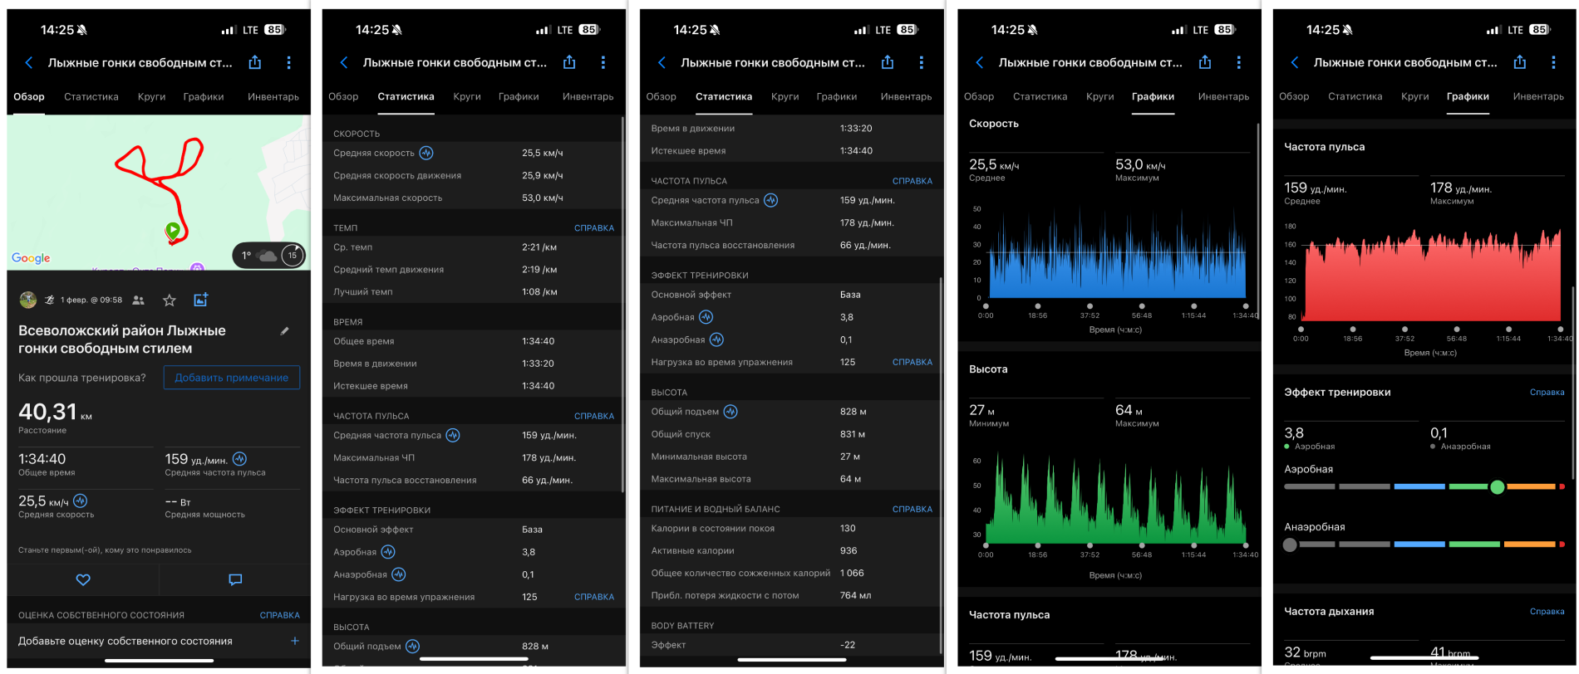Tap the plus icon to add self-assessment

point(294,641)
